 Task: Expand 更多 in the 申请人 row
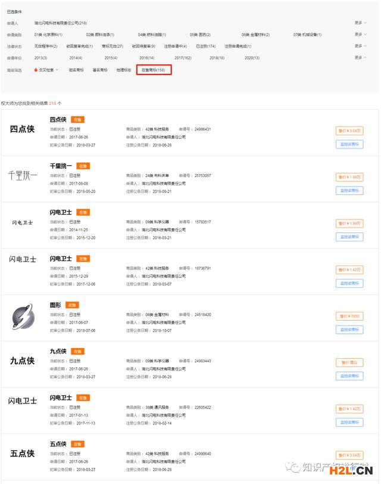click(360, 23)
